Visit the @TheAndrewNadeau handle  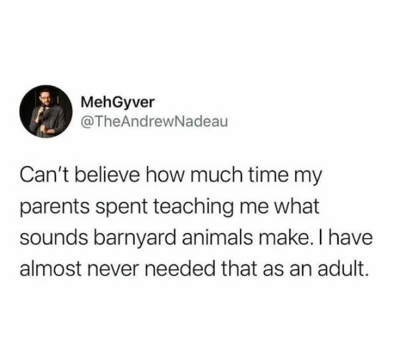click(154, 122)
